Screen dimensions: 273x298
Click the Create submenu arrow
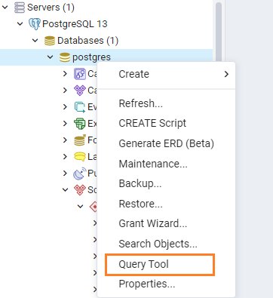226,74
